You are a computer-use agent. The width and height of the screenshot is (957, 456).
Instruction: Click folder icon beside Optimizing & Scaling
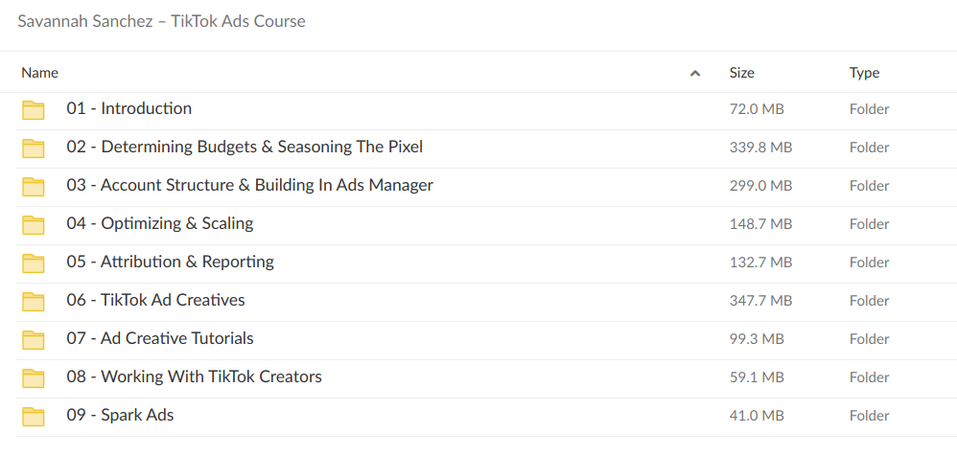pyautogui.click(x=34, y=224)
